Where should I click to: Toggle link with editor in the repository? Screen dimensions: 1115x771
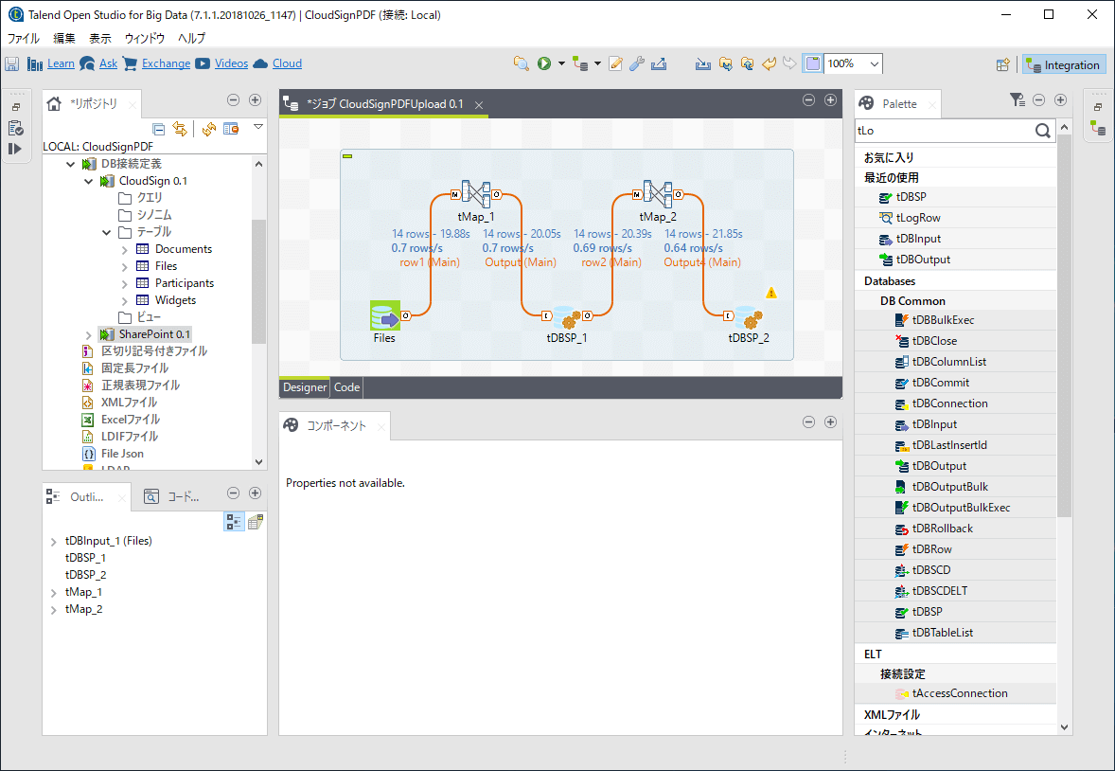(180, 129)
